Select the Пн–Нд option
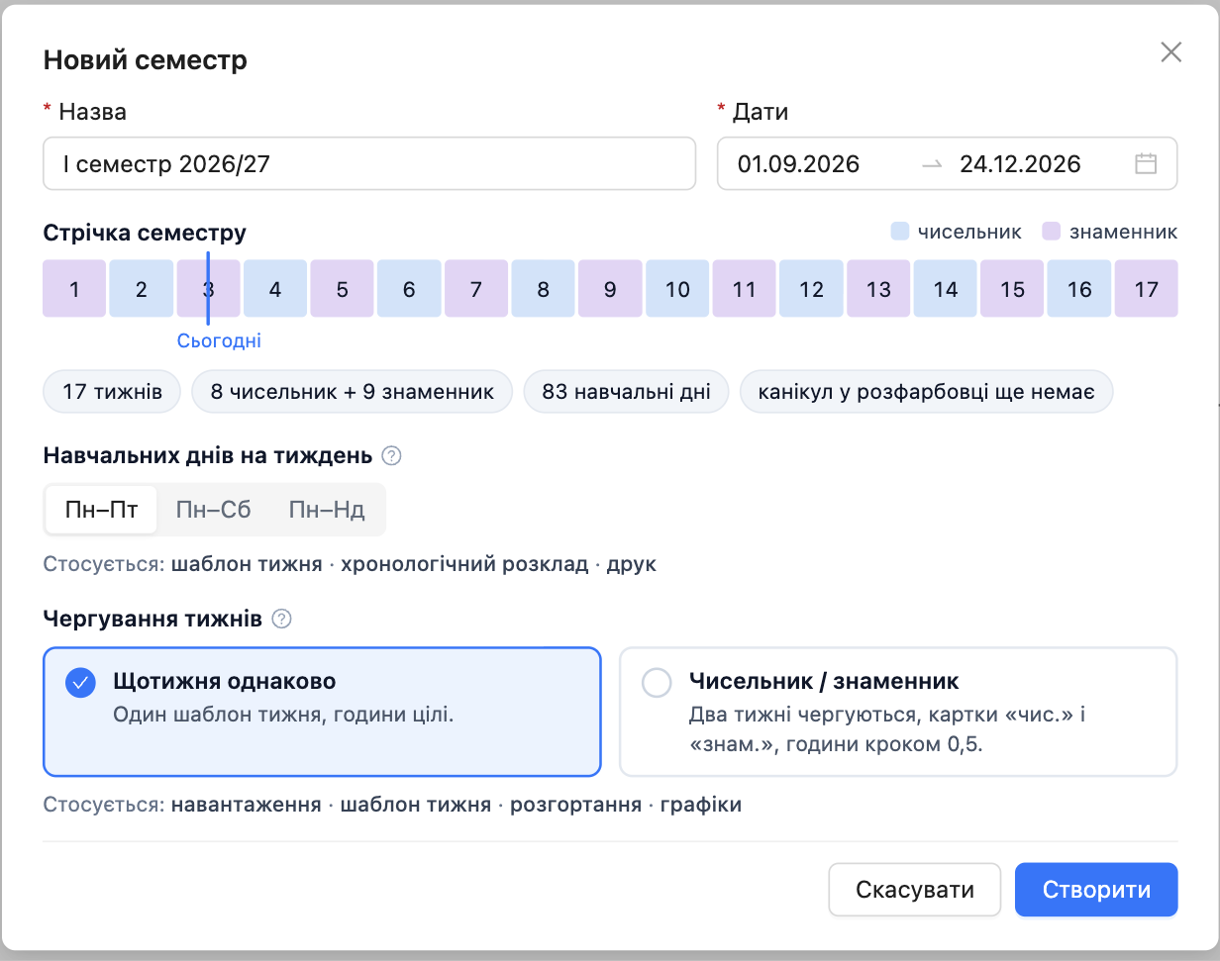Image resolution: width=1220 pixels, height=961 pixels. click(327, 510)
